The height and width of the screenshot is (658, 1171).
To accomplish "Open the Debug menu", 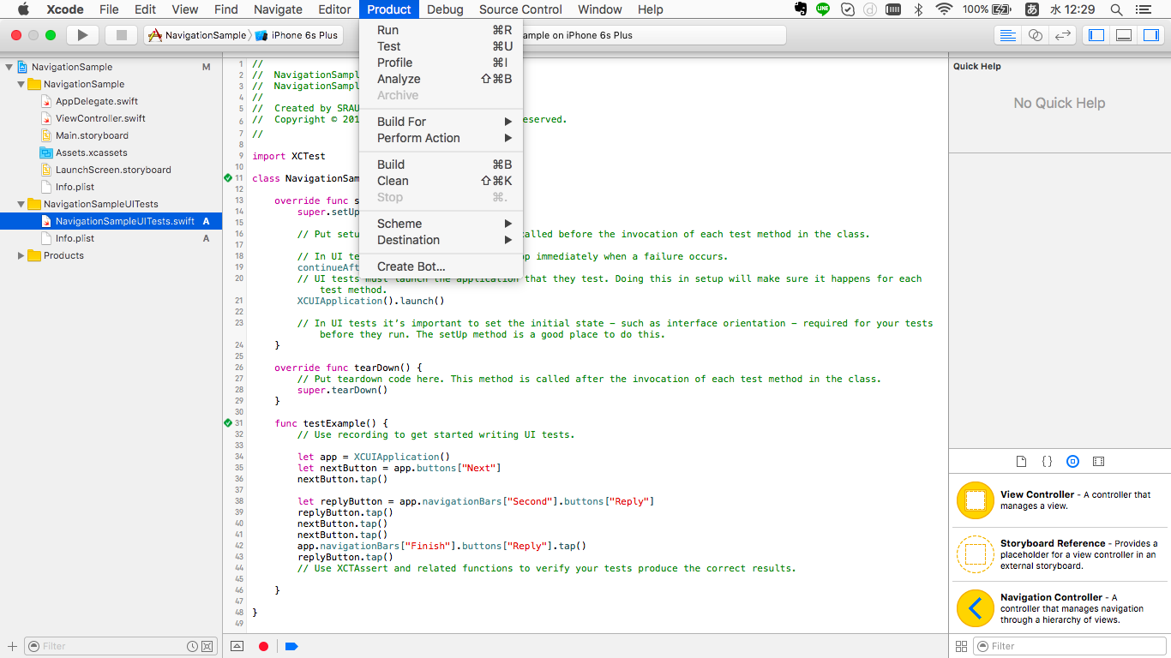I will point(445,9).
